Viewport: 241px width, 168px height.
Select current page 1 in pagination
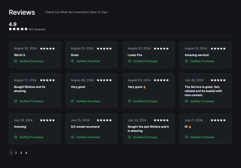pyautogui.click(x=11, y=153)
